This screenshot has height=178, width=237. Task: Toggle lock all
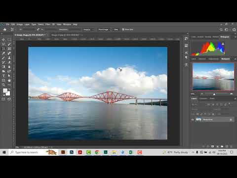point(213,114)
